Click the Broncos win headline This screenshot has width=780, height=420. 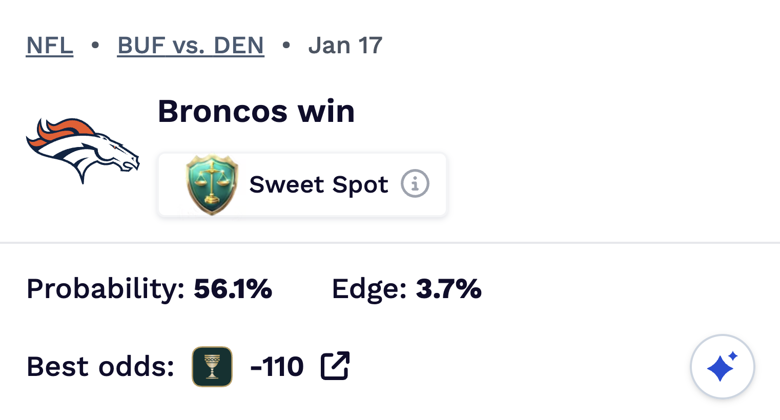pyautogui.click(x=255, y=111)
